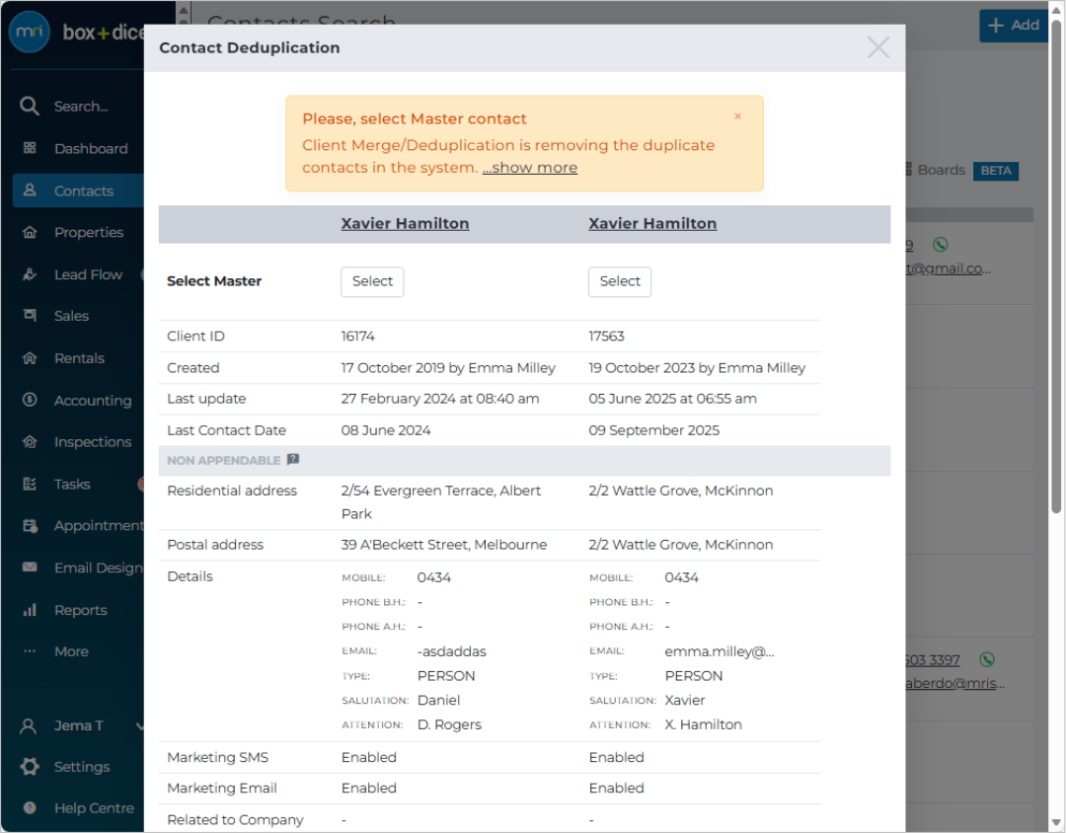Click the Reports bar chart icon
The width and height of the screenshot is (1066, 833).
[30, 609]
